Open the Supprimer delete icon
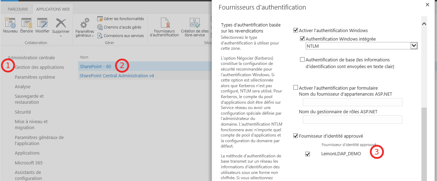This screenshot has width=437, height=181. 61,23
